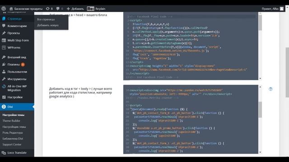Open Theme Builder under Divi
This screenshot has width=289, height=162.
pyautogui.click(x=11, y=121)
